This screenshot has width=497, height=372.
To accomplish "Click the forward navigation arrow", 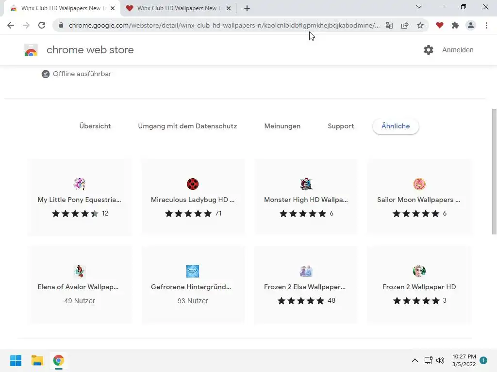I will point(26,25).
